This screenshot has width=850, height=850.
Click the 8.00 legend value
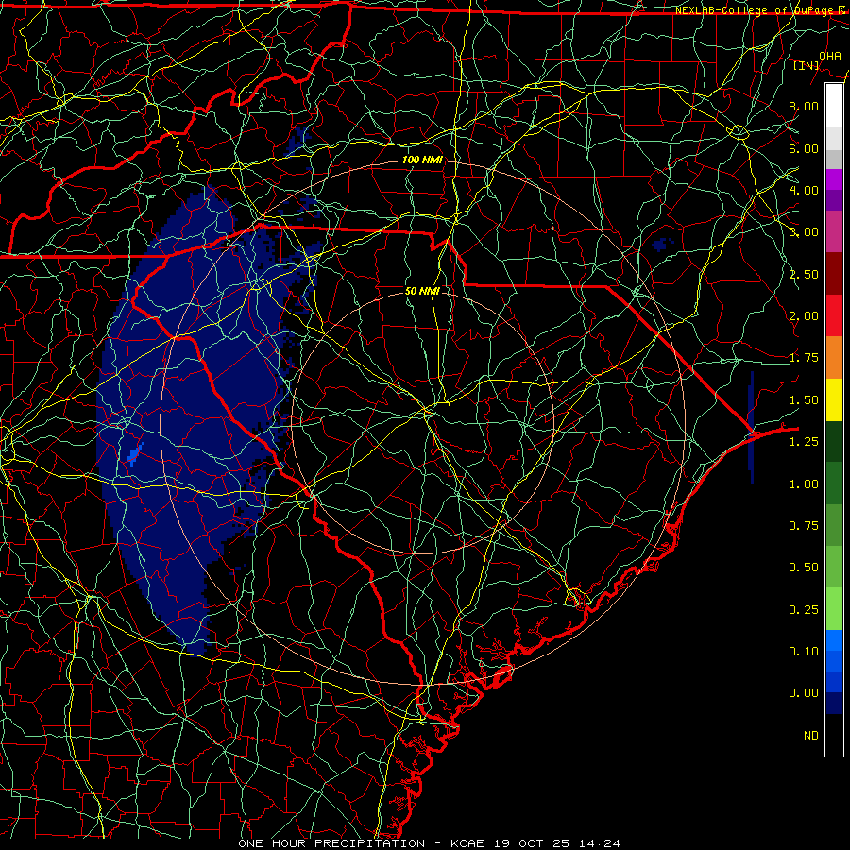pos(804,106)
